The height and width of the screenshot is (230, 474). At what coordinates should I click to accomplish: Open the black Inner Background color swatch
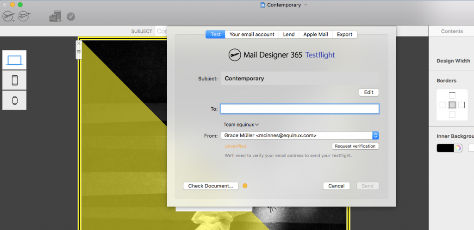(x=445, y=148)
